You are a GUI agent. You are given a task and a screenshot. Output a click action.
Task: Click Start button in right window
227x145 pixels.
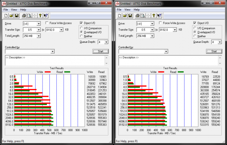point(214,51)
